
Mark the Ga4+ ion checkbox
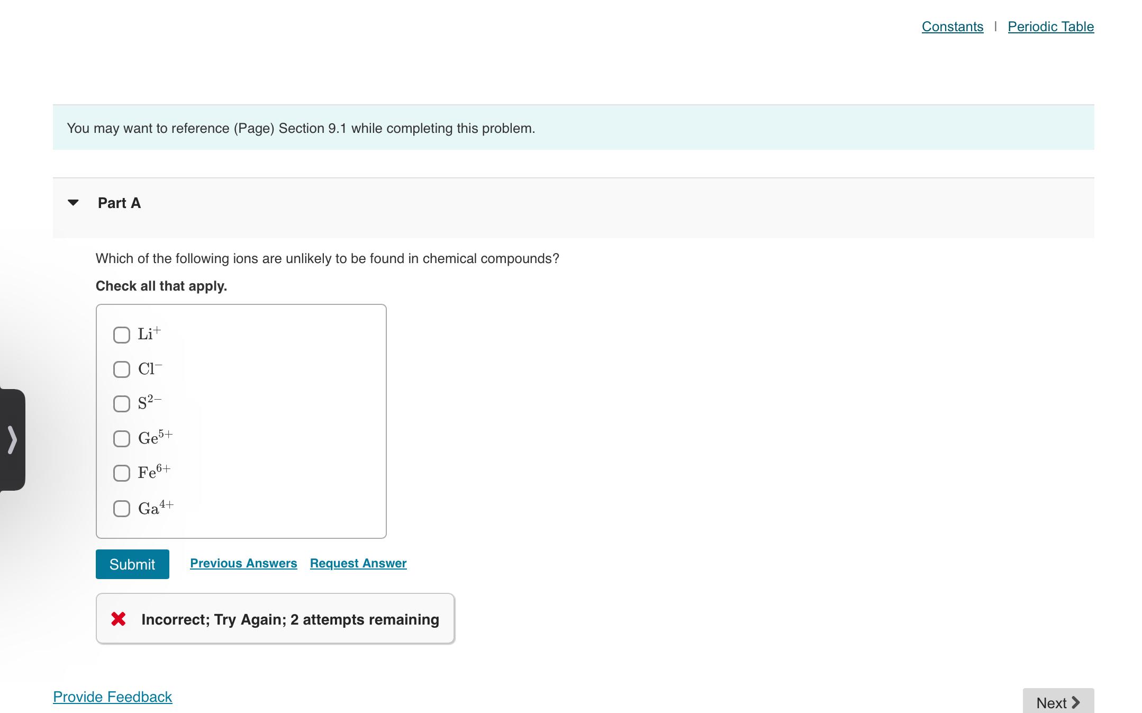point(122,509)
